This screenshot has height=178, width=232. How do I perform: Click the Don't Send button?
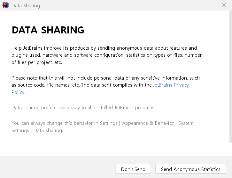click(133, 169)
